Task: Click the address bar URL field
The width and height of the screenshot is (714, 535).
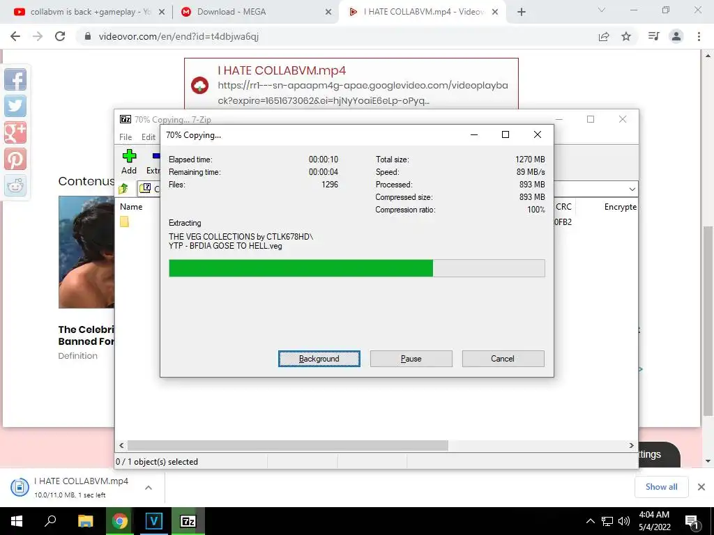Action: [337, 36]
